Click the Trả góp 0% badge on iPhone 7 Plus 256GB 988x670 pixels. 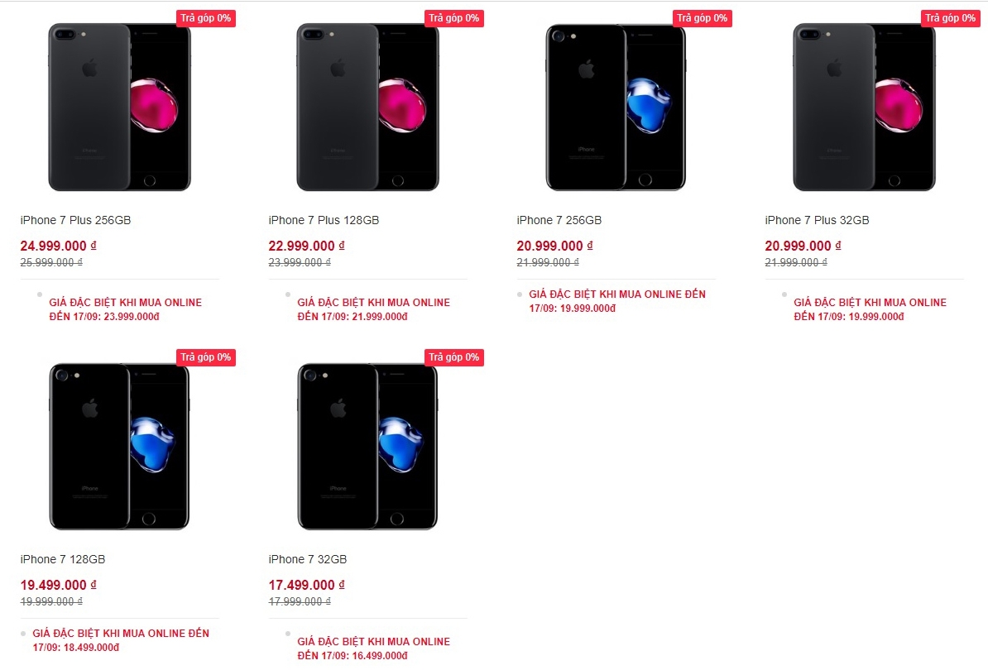click(x=206, y=18)
